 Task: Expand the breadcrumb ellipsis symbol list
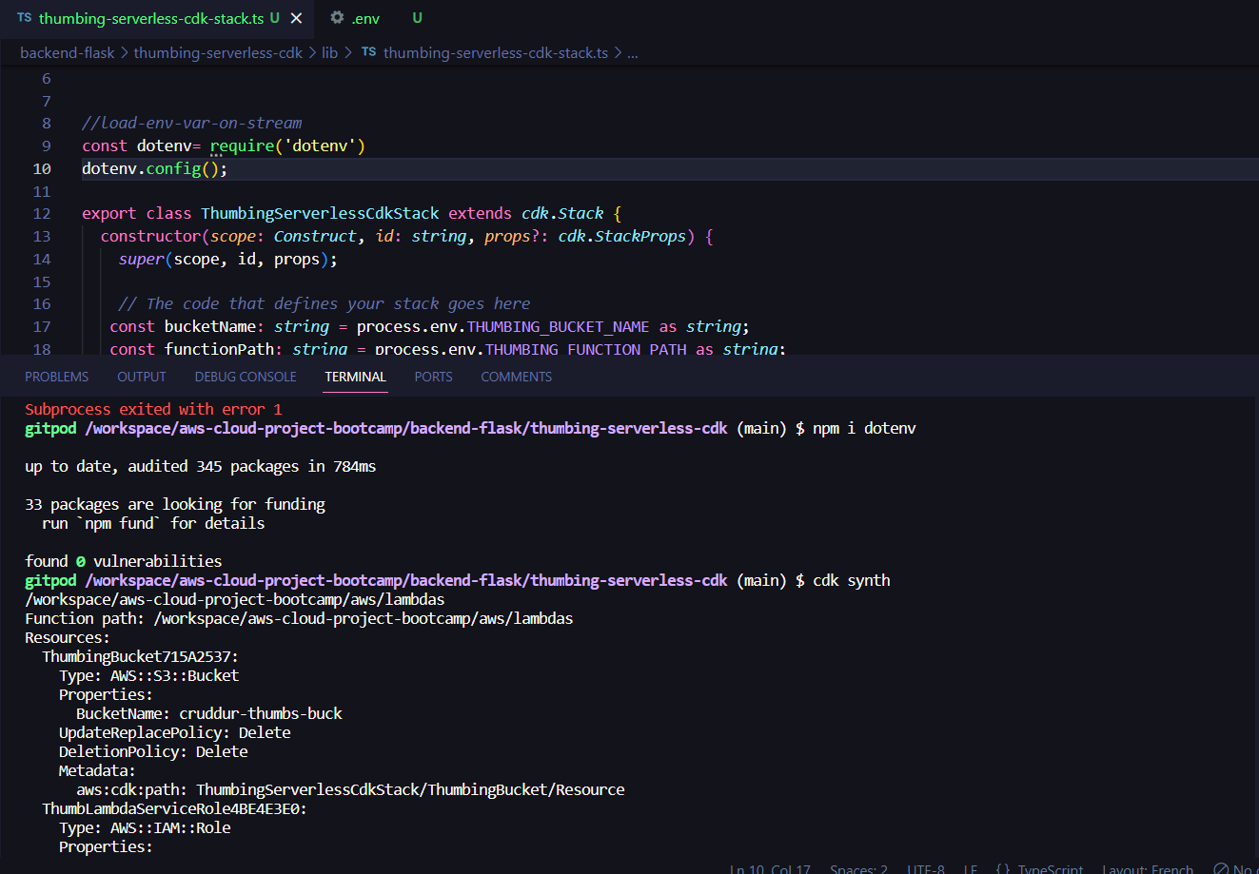[633, 53]
